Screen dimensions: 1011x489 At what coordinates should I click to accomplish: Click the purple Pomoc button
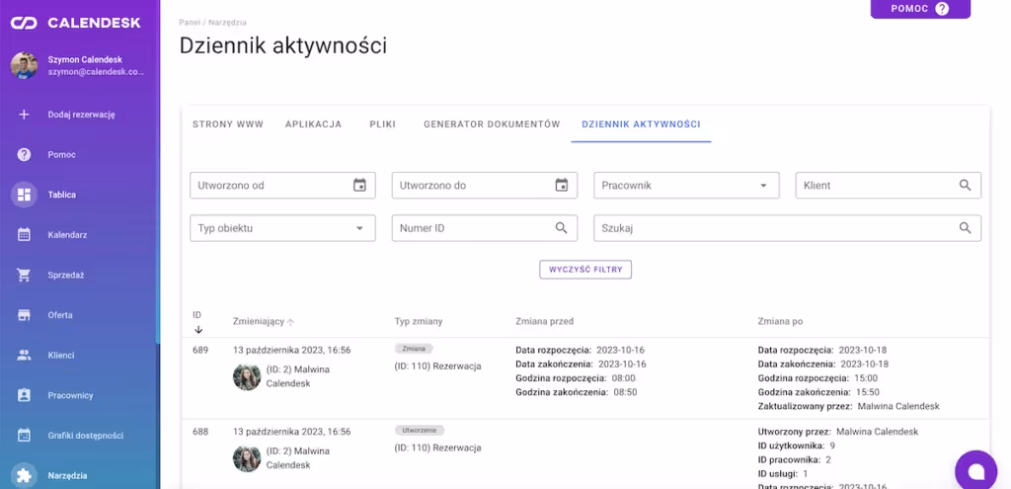click(x=919, y=9)
